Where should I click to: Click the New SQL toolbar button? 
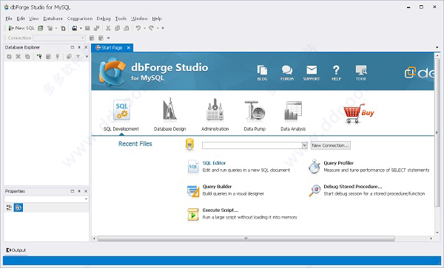click(21, 28)
